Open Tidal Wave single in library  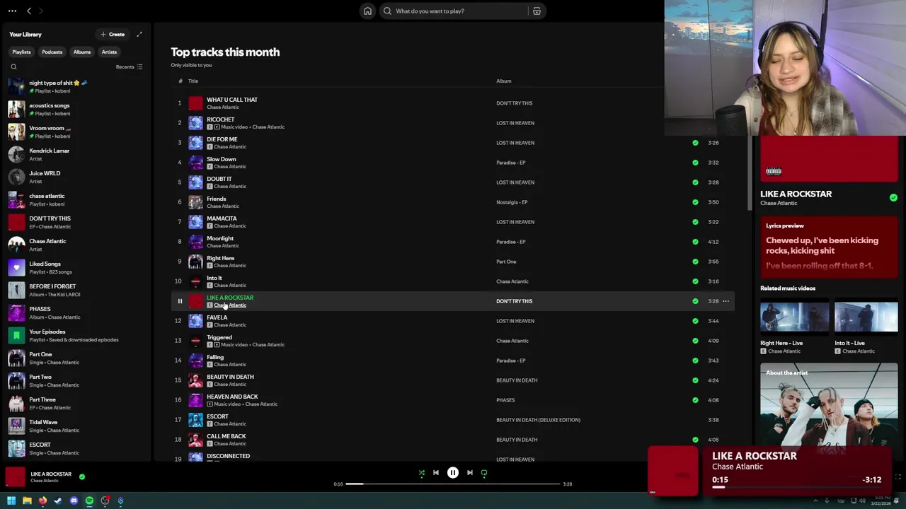76,426
